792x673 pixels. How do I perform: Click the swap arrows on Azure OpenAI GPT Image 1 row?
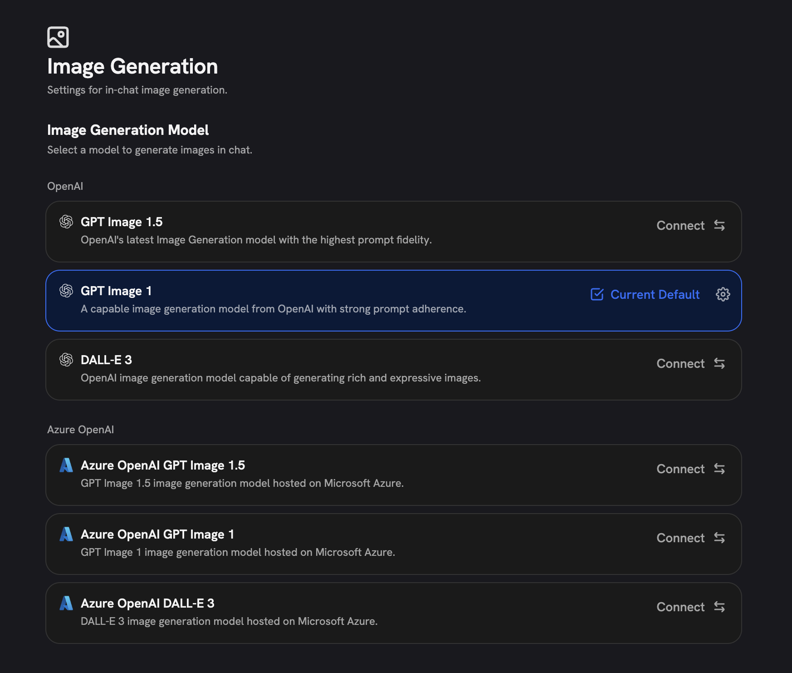point(719,538)
